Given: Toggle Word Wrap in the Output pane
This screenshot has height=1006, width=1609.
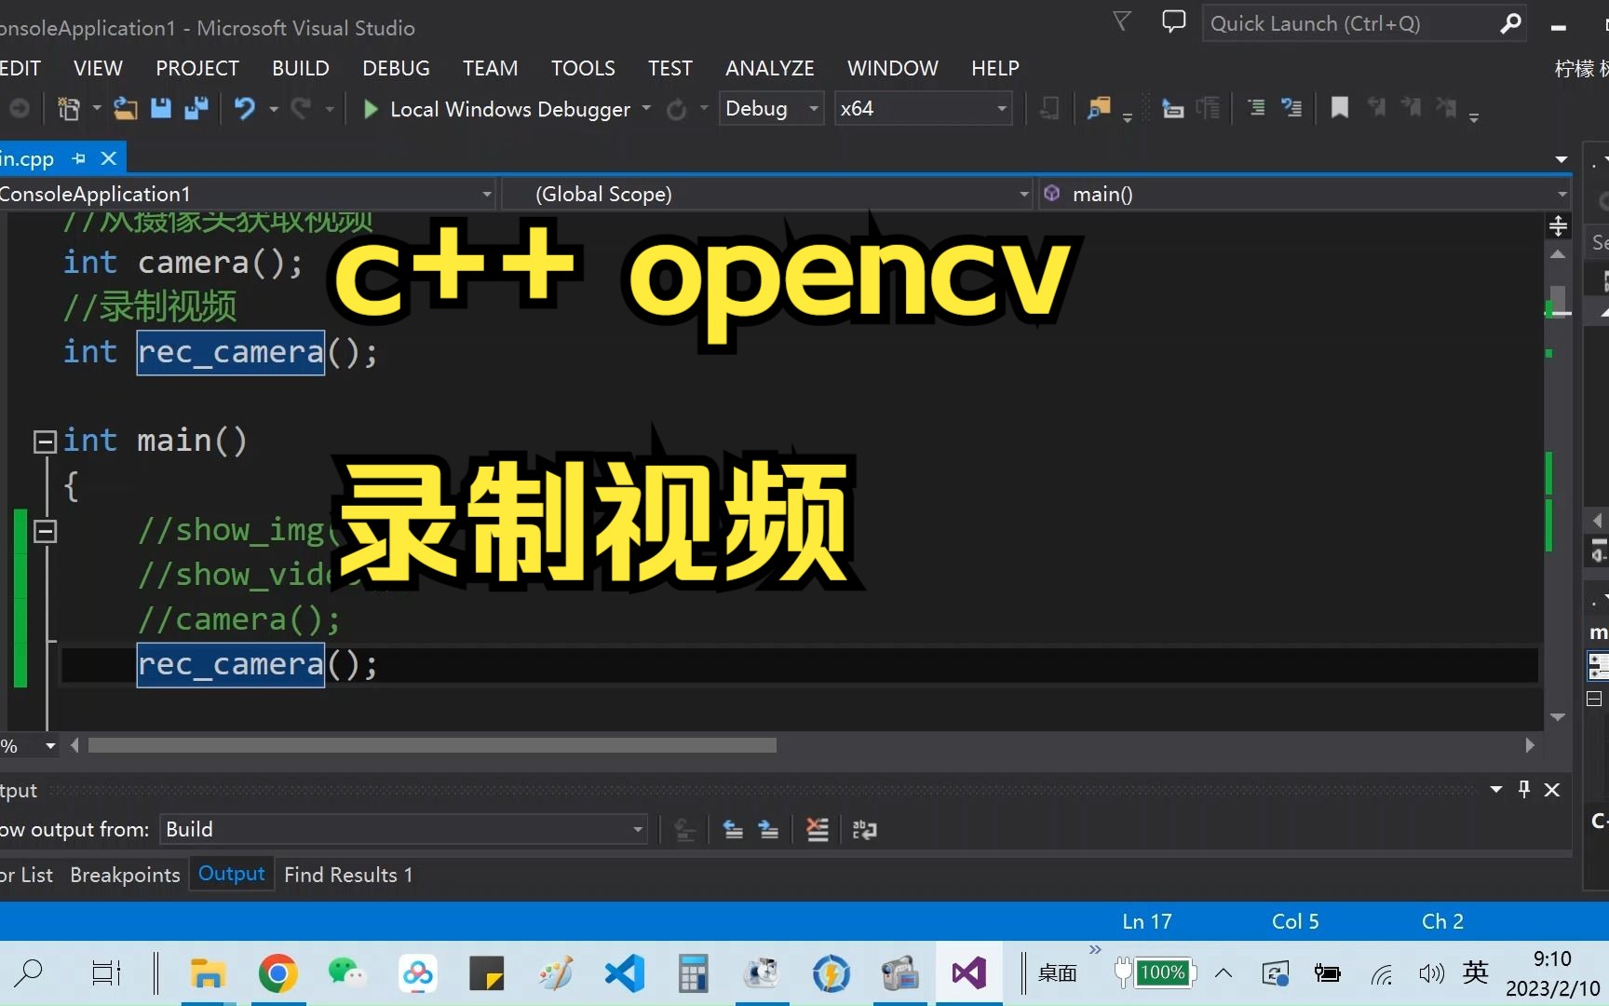Looking at the screenshot, I should [x=864, y=830].
